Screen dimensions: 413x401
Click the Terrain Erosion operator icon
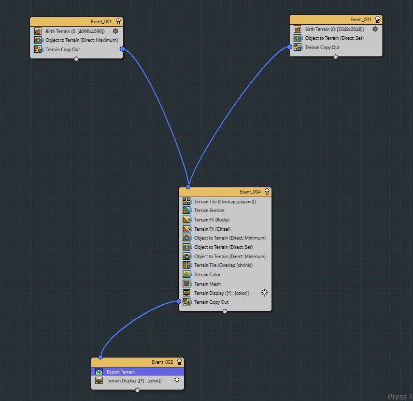187,211
